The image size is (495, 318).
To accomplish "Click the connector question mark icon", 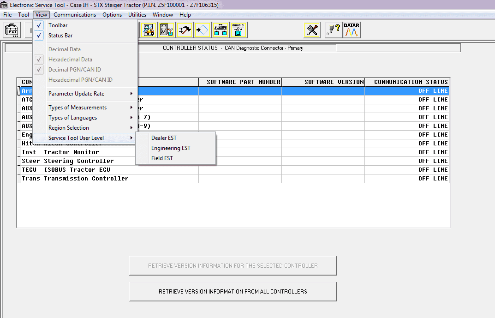I will click(334, 30).
